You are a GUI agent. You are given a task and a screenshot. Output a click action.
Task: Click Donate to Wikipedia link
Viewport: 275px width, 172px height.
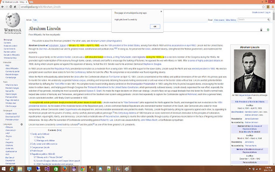click(12, 55)
